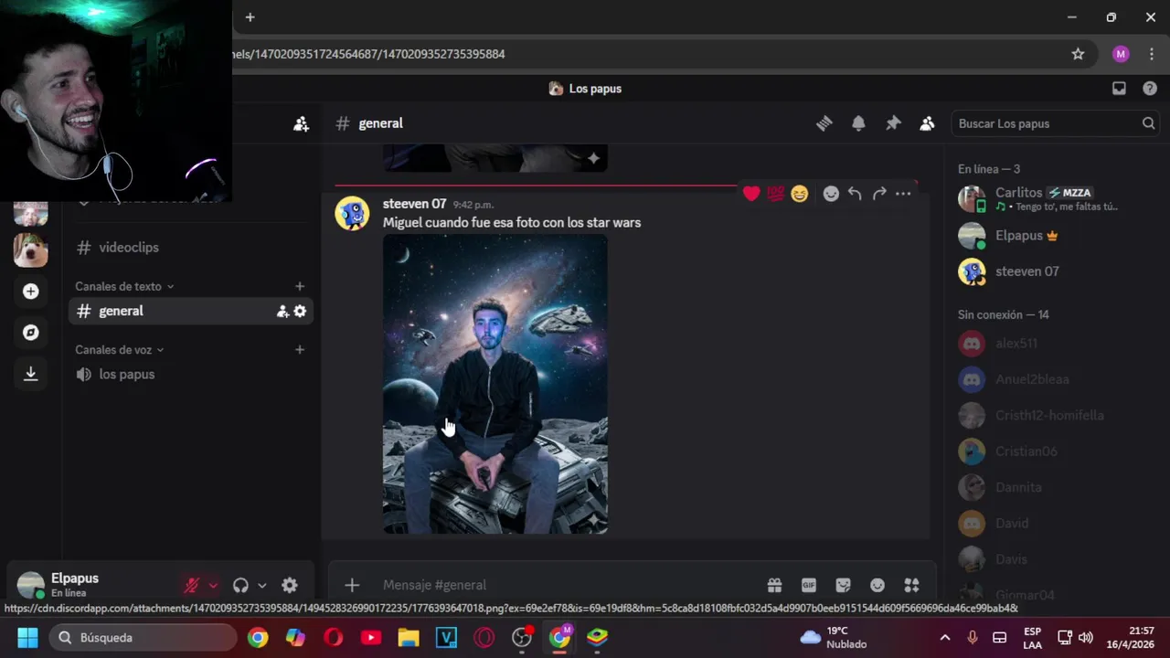Bookmark page with star icon
This screenshot has width=1170, height=658.
(x=1078, y=54)
